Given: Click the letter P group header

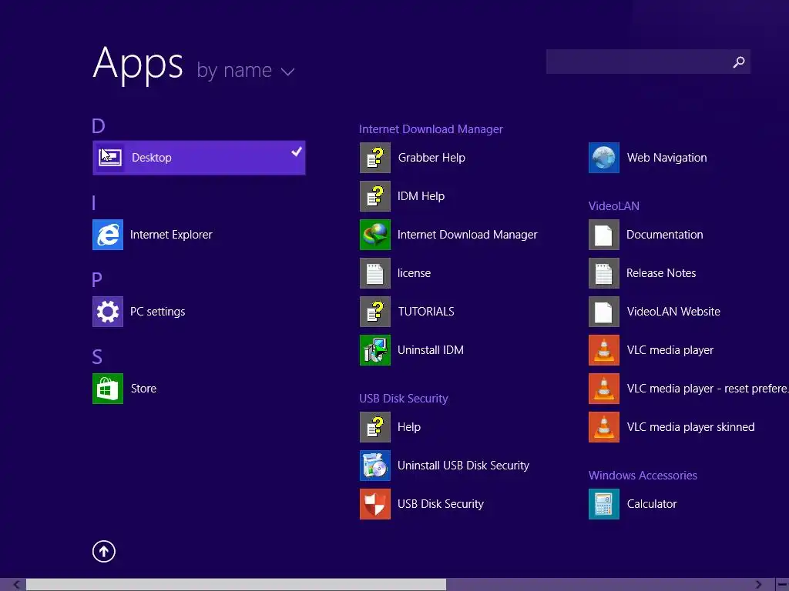Looking at the screenshot, I should [x=97, y=280].
